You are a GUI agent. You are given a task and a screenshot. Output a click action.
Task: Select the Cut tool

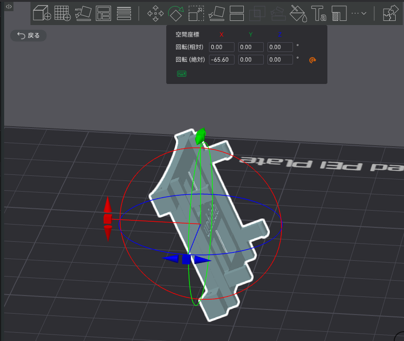coord(237,13)
